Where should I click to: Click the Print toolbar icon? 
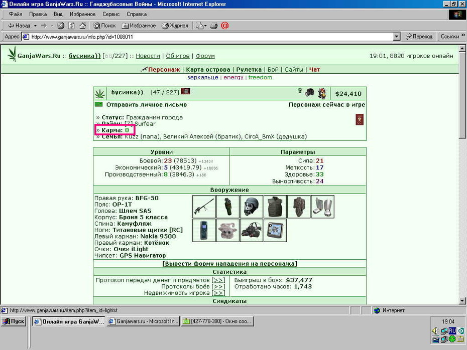click(213, 26)
